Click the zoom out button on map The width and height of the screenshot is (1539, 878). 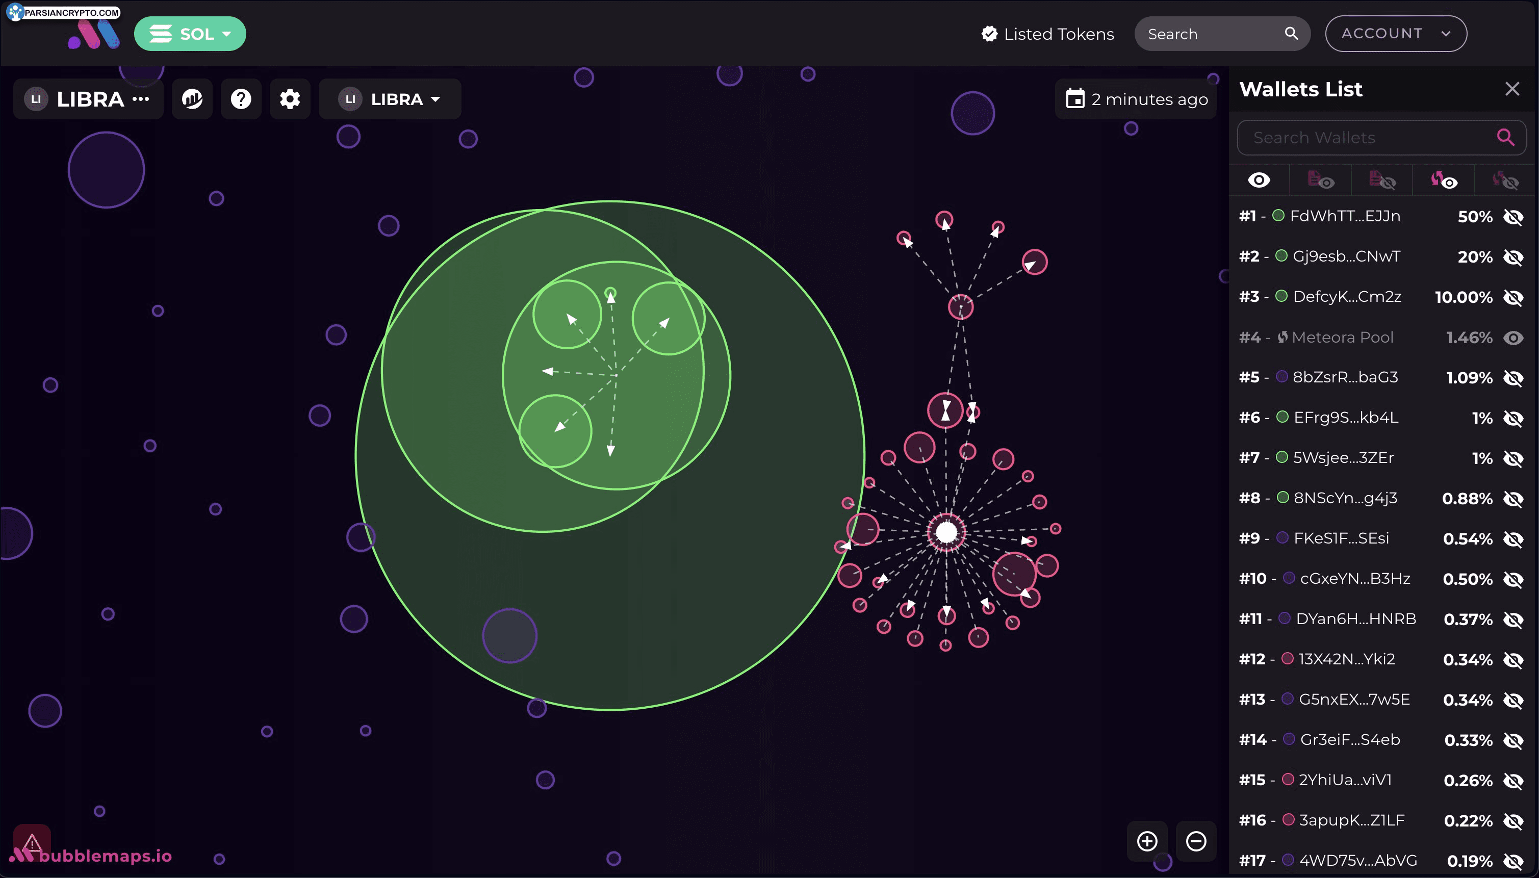click(x=1195, y=841)
